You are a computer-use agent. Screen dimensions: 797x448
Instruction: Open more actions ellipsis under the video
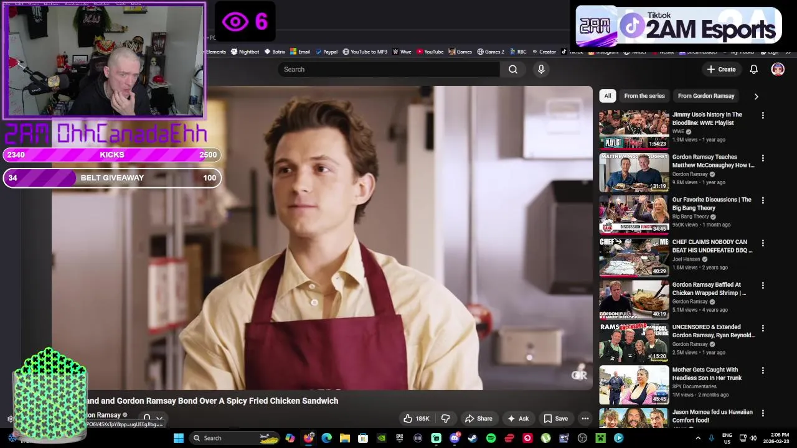click(585, 419)
